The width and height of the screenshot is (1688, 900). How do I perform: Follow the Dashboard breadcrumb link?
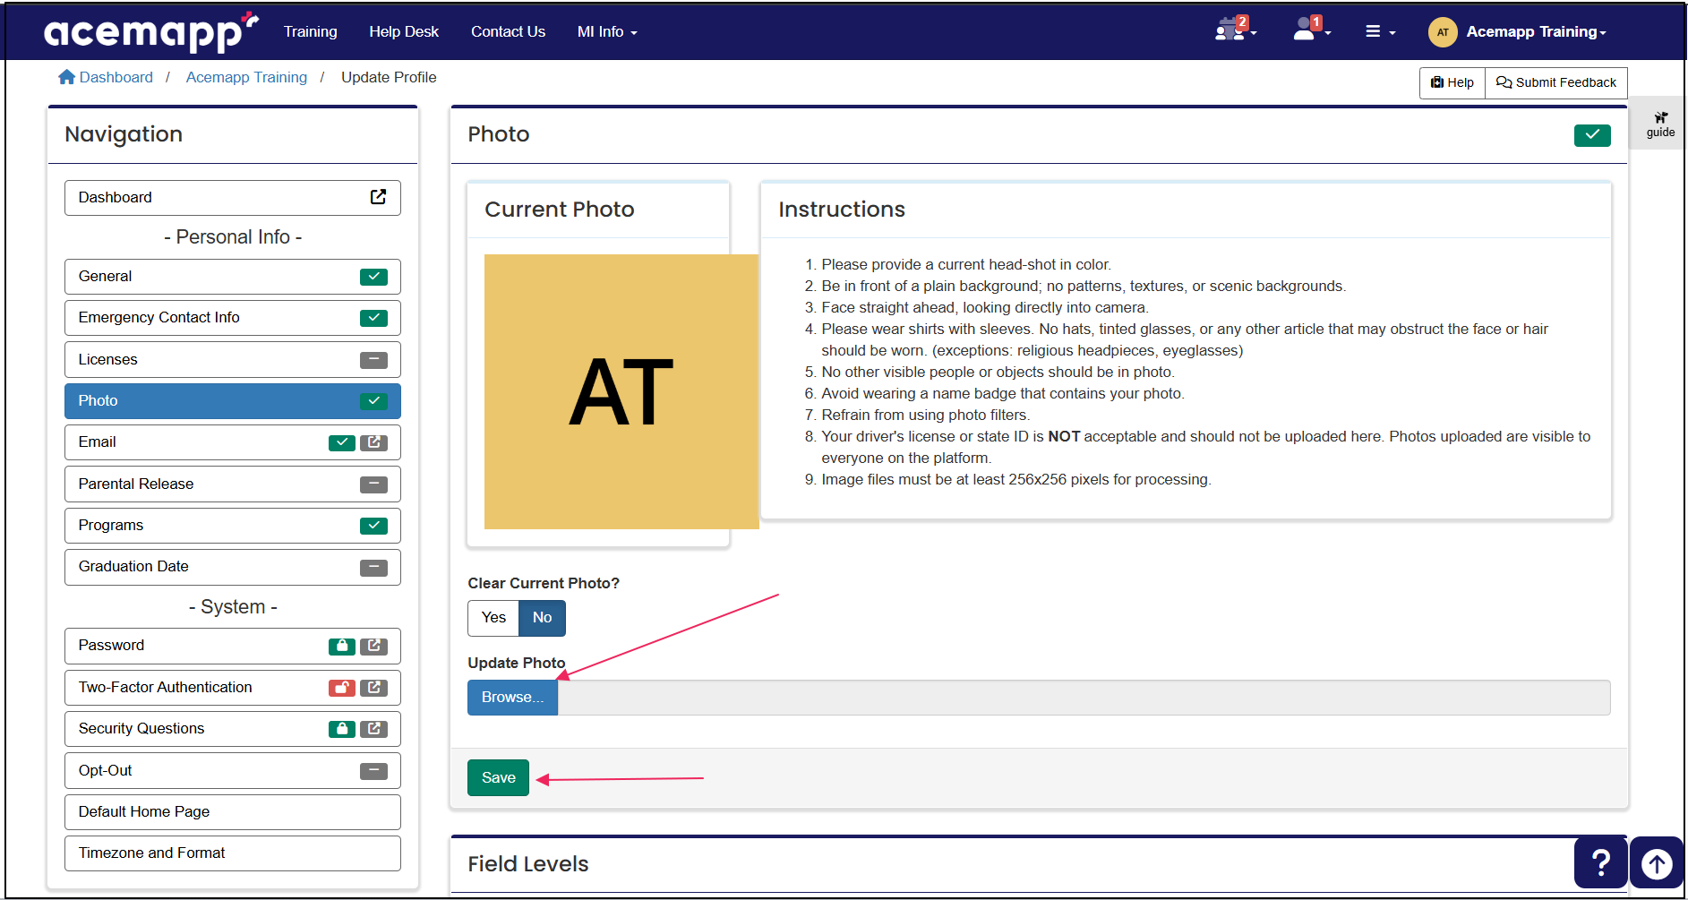(x=116, y=77)
